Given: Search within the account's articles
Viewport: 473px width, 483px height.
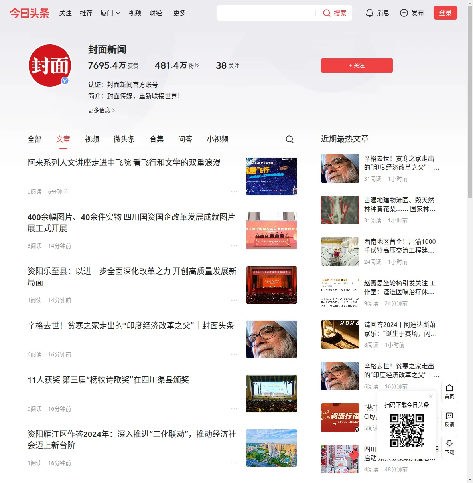Looking at the screenshot, I should (290, 139).
